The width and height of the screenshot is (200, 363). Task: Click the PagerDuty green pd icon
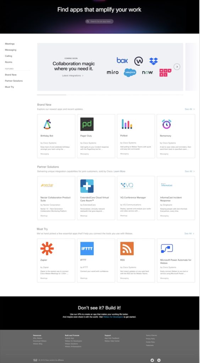point(87,124)
